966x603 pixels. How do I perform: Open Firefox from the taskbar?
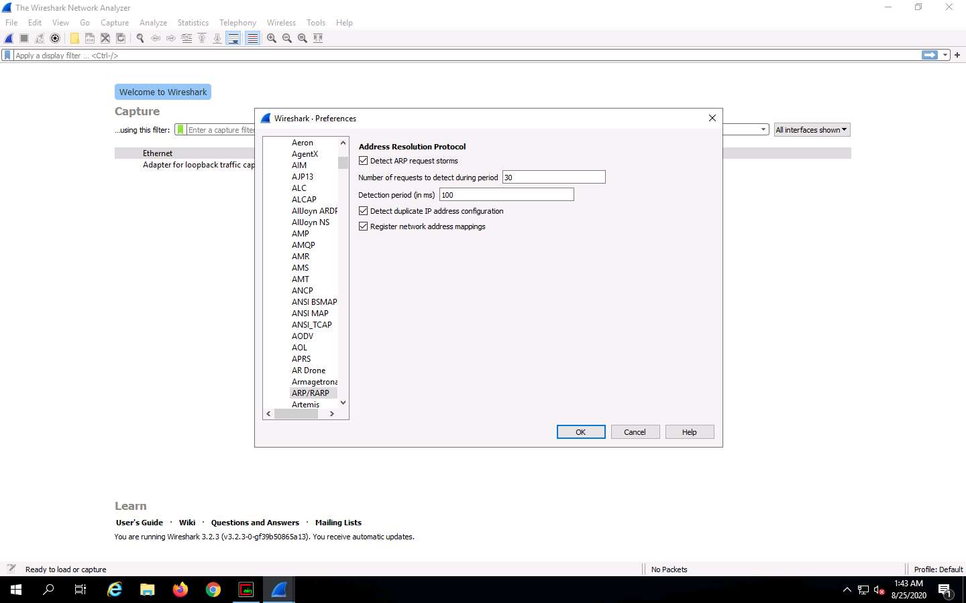[180, 590]
